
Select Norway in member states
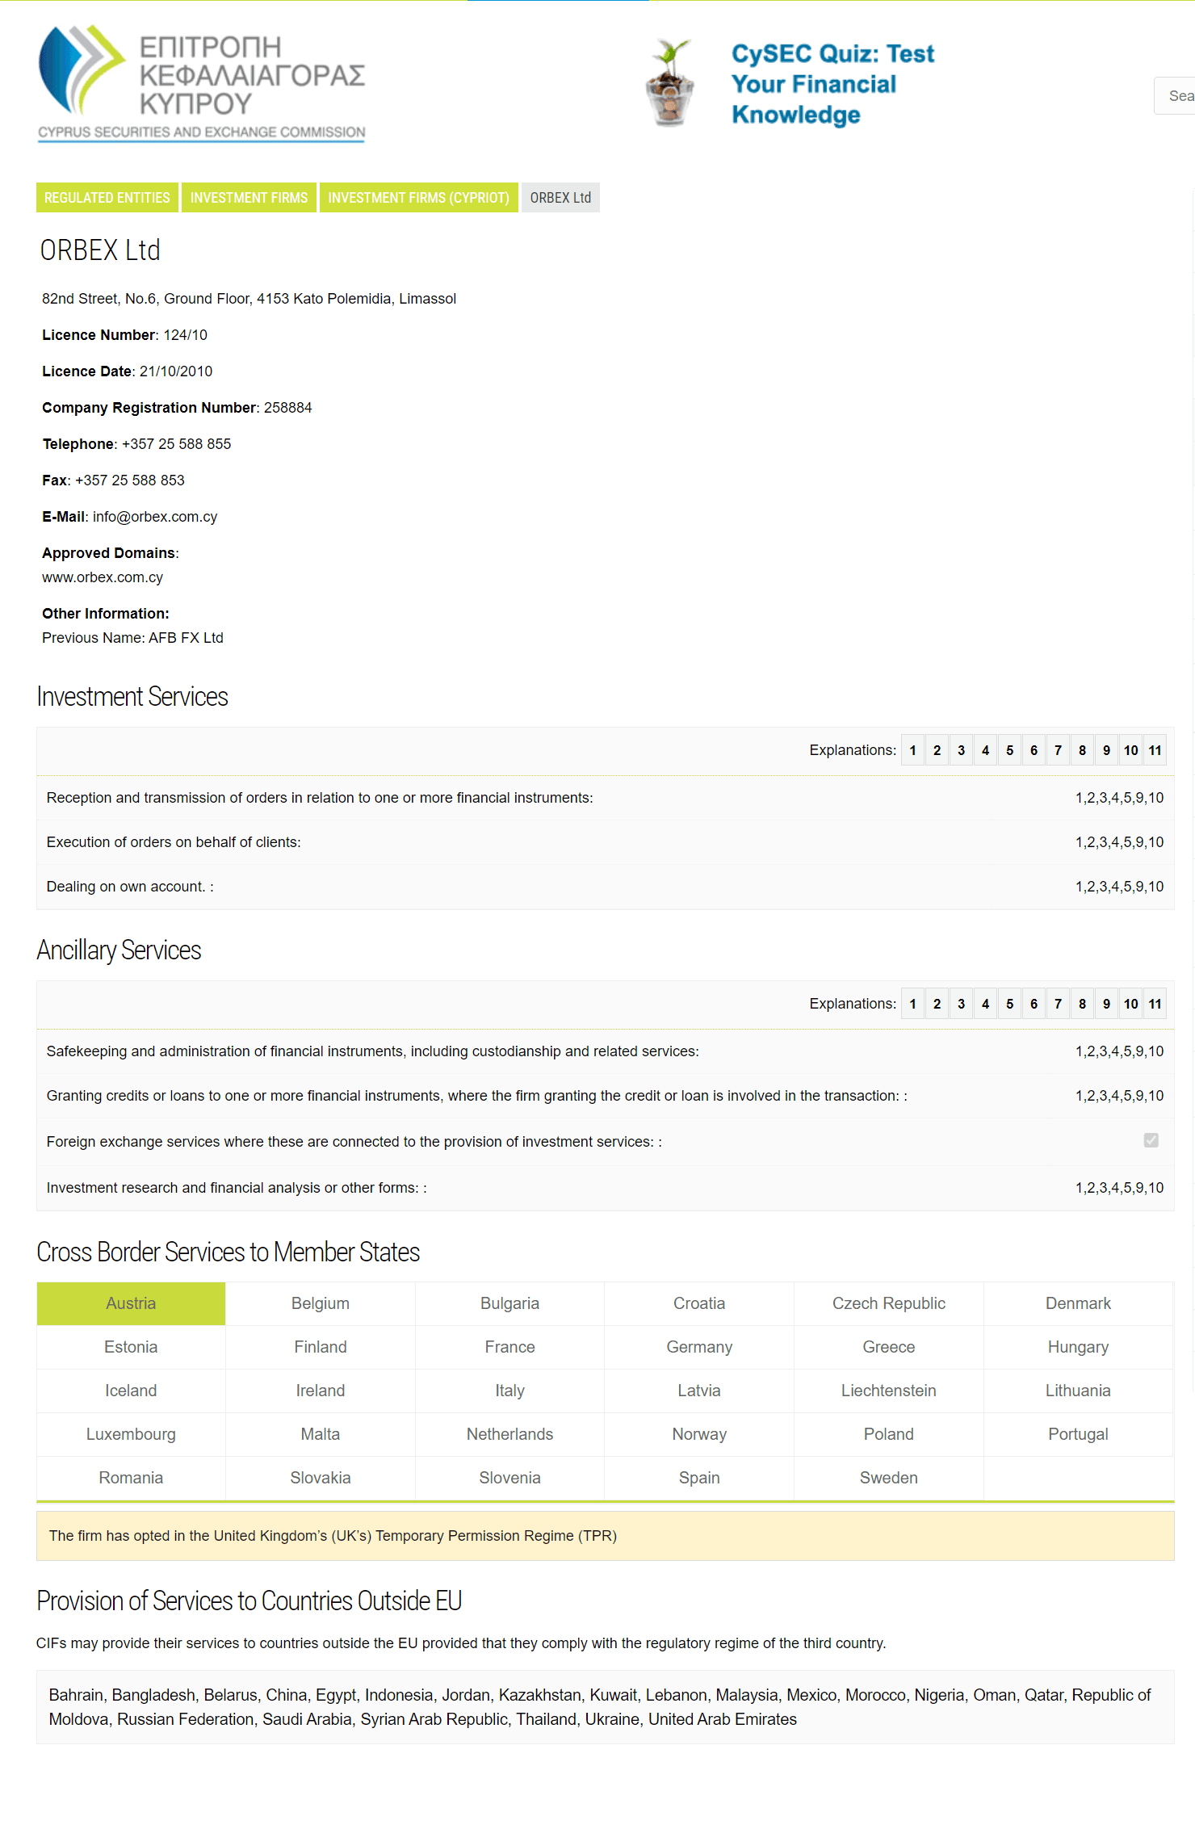pos(699,1434)
